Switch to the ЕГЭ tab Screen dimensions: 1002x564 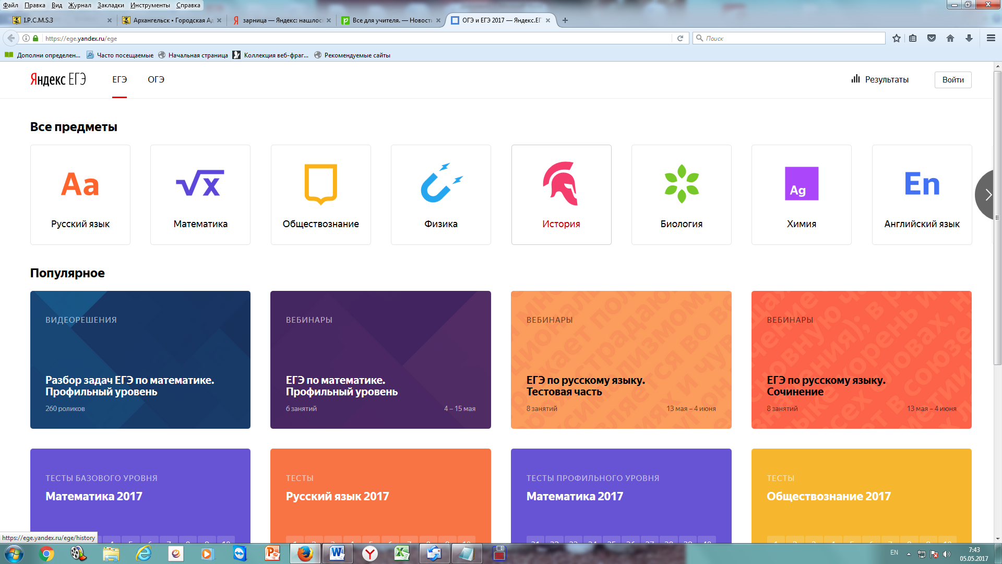[x=120, y=79]
